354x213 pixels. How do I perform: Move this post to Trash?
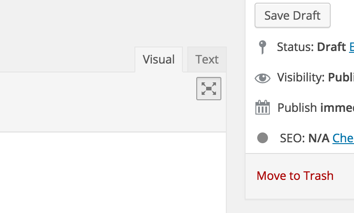295,175
